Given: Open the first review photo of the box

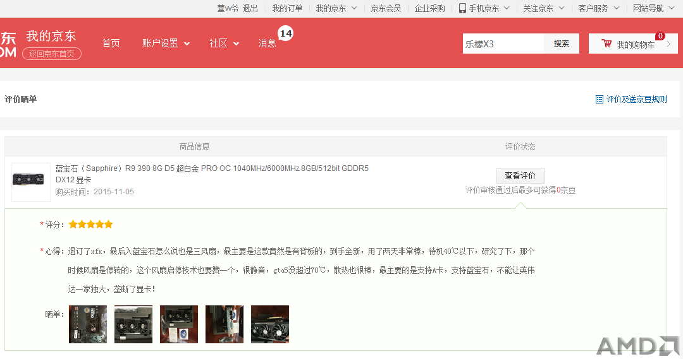Looking at the screenshot, I should click(x=87, y=324).
